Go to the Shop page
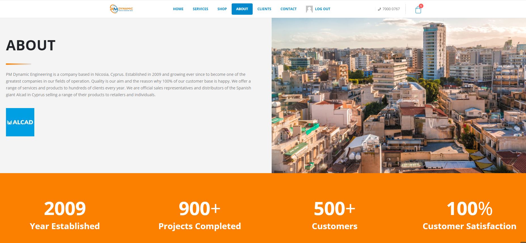This screenshot has height=243, width=526. pyautogui.click(x=222, y=9)
